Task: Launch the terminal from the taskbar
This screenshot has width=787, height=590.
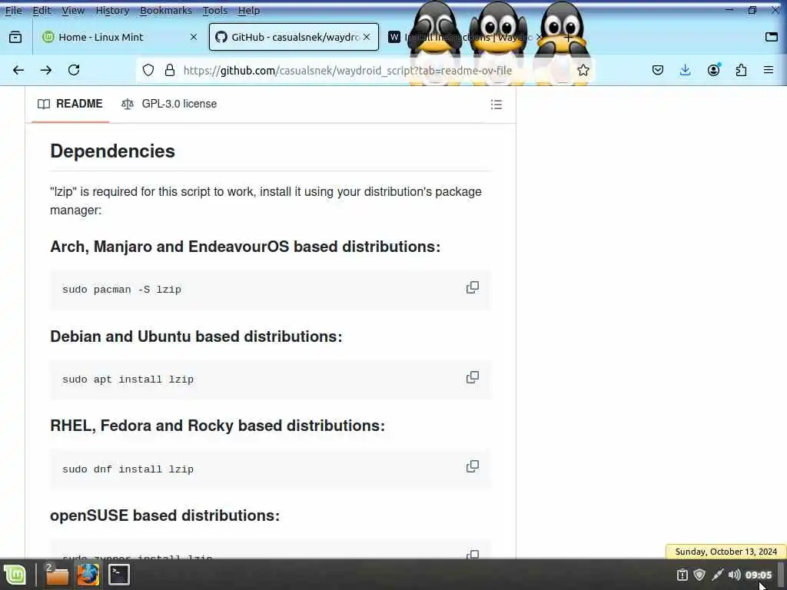Action: [119, 575]
